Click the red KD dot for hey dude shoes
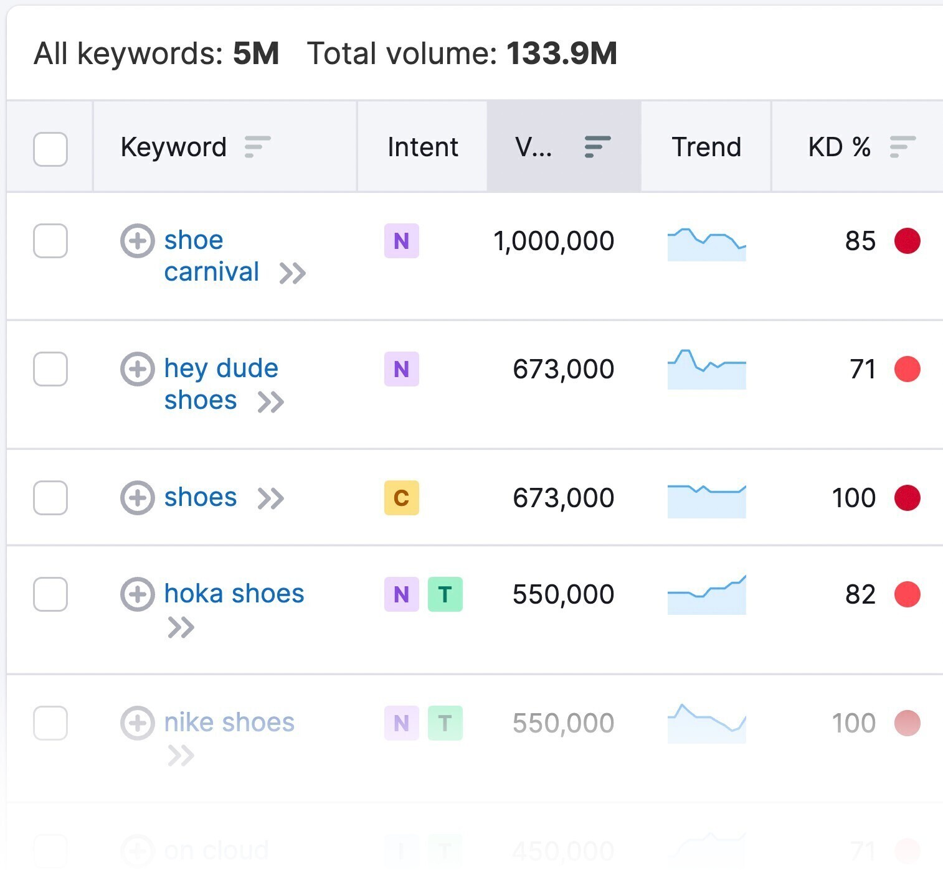 pyautogui.click(x=907, y=369)
